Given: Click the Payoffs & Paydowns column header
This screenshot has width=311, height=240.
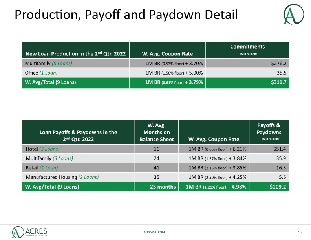Looking at the screenshot, I should [x=269, y=132].
